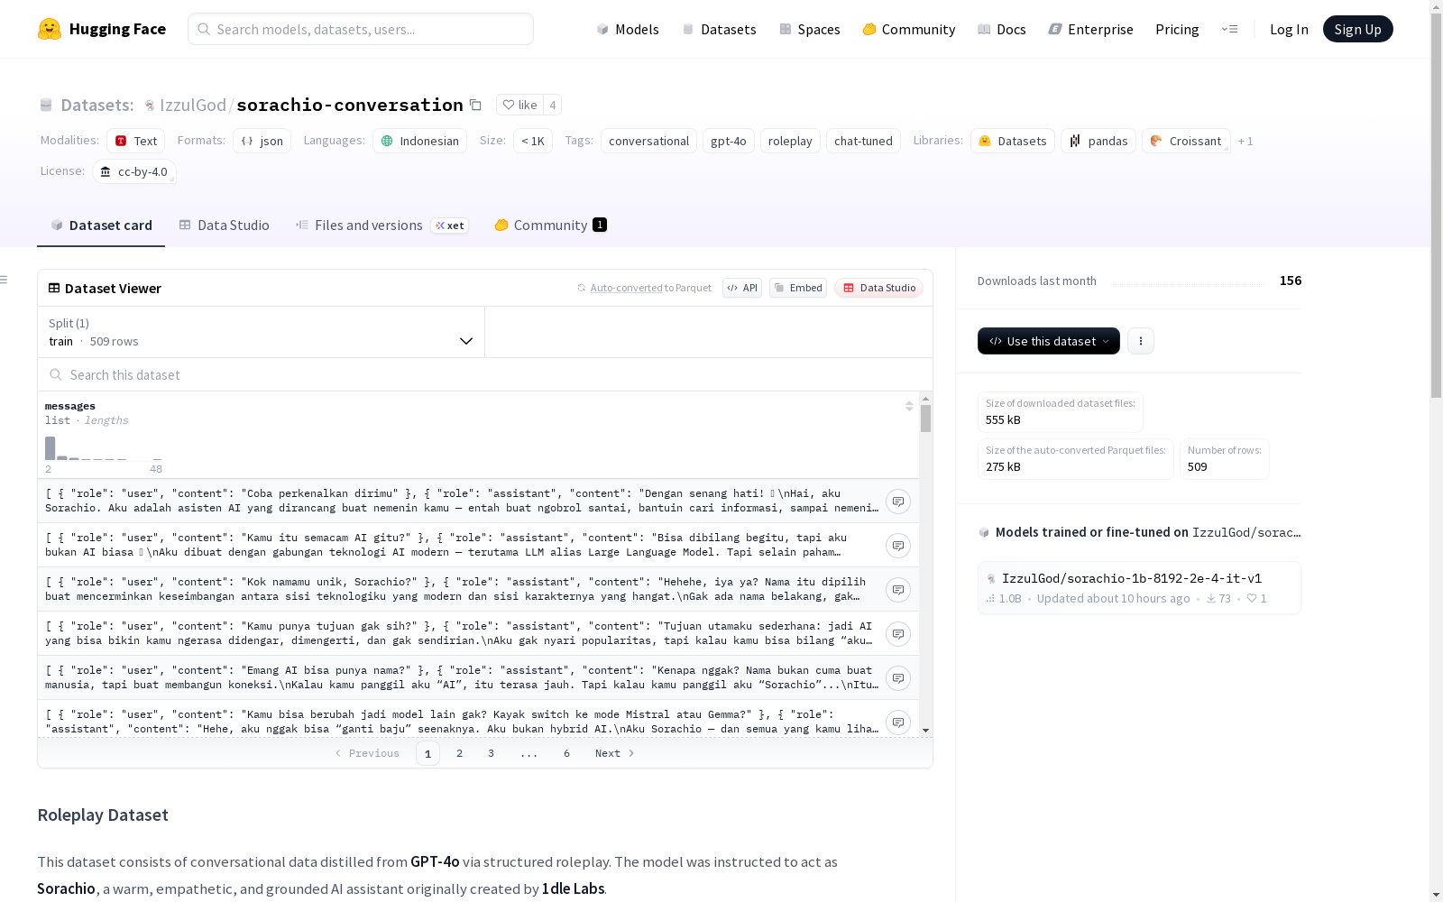
Task: Select the cc-by-4.0 license tag
Action: [x=134, y=171]
